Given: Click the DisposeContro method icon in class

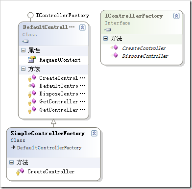Looking at the screenshot, I should 32,94.
